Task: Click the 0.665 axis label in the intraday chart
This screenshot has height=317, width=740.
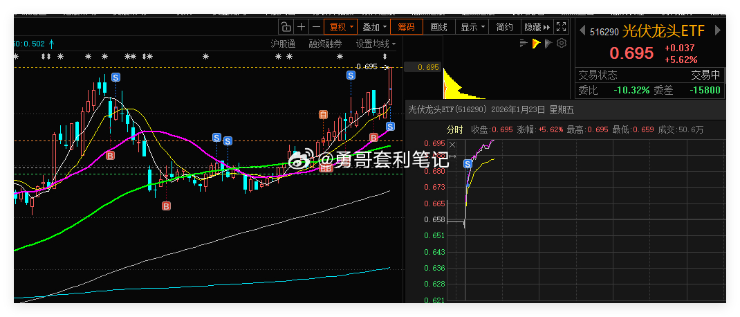Action: pyautogui.click(x=435, y=203)
